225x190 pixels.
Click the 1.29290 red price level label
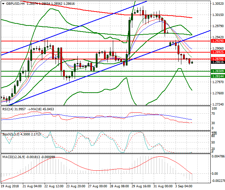pyautogui.click(x=218, y=41)
